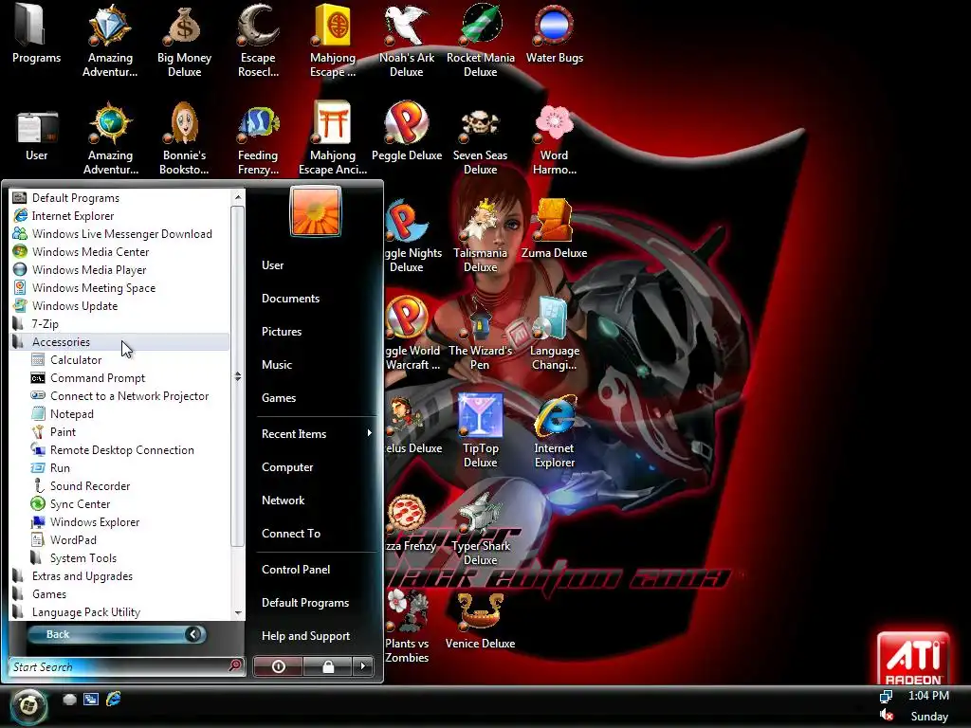Open Windows Media Player entry
971x728 pixels.
click(x=119, y=270)
